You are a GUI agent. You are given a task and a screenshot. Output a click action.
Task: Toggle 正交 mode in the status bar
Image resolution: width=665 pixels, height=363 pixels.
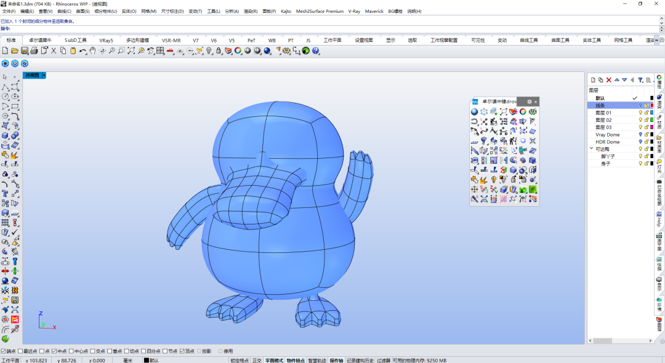257,361
